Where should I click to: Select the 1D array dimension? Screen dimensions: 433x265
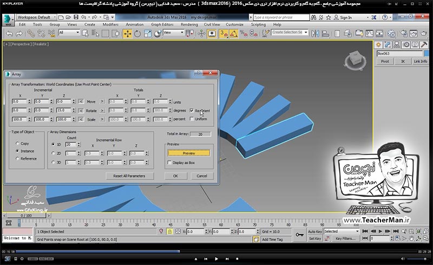53,144
